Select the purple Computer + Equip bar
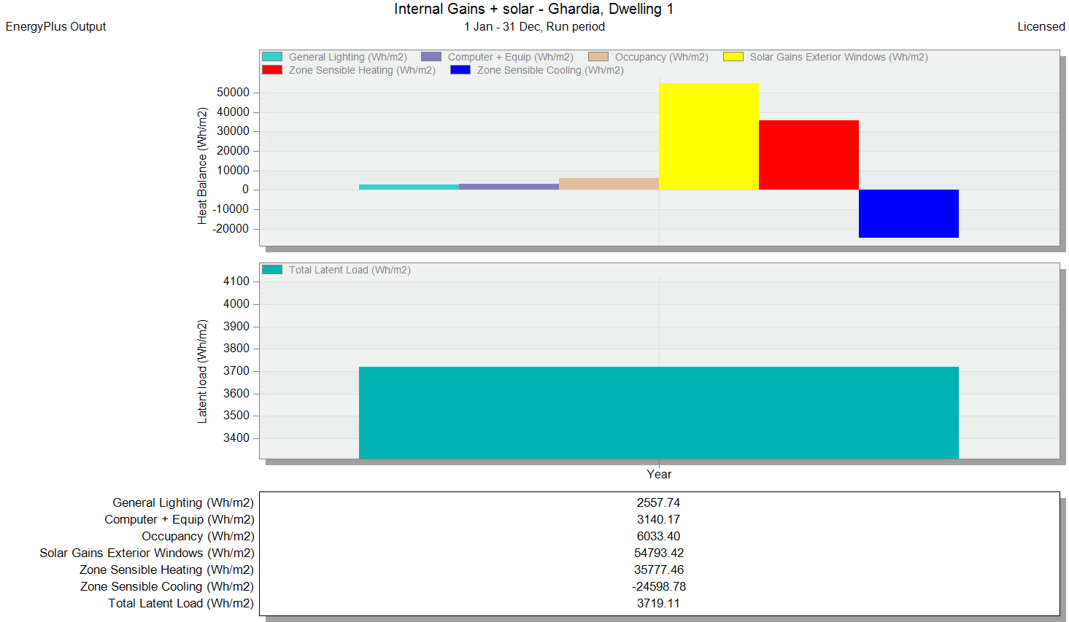The image size is (1069, 622). coord(509,187)
